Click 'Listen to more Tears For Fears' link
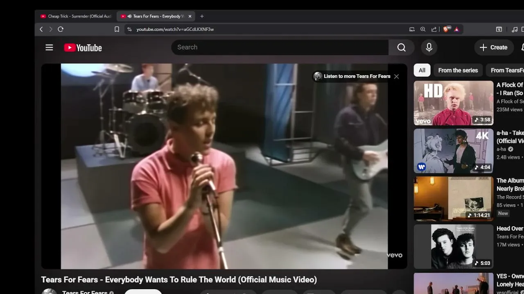Screen dimensions: 524x294 pos(357,76)
